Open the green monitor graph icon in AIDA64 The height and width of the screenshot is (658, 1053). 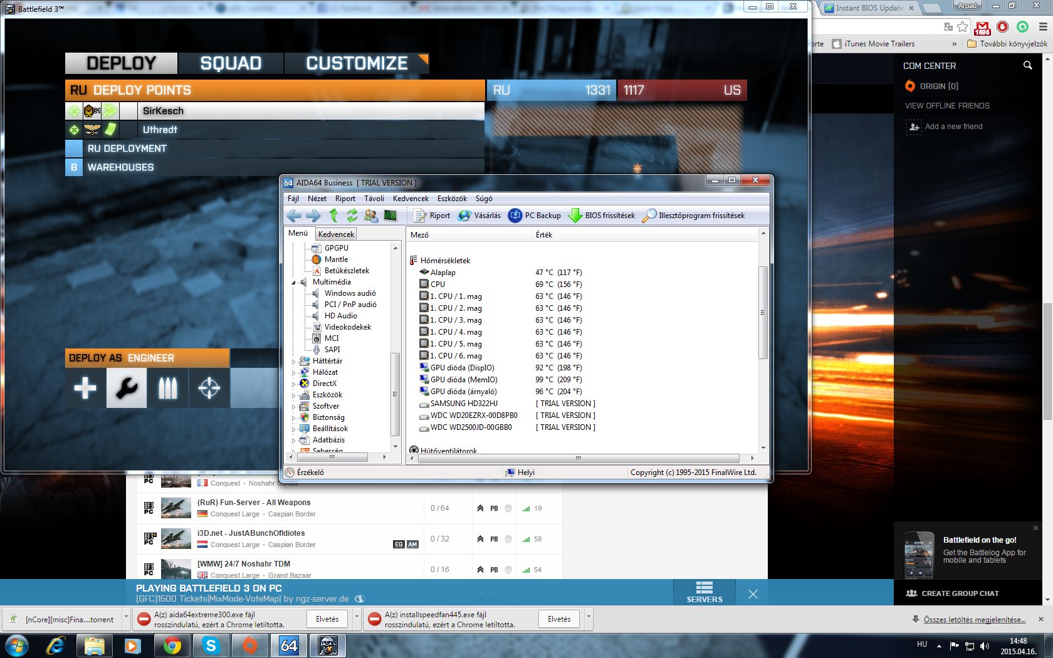pos(390,216)
